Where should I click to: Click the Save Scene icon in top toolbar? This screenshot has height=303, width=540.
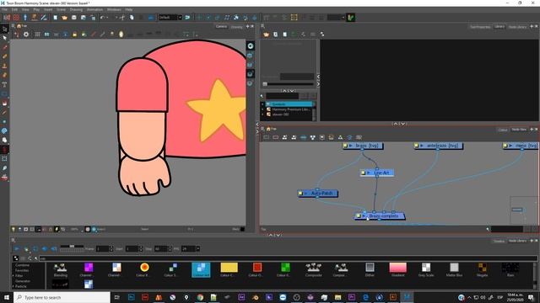[x=73, y=18]
